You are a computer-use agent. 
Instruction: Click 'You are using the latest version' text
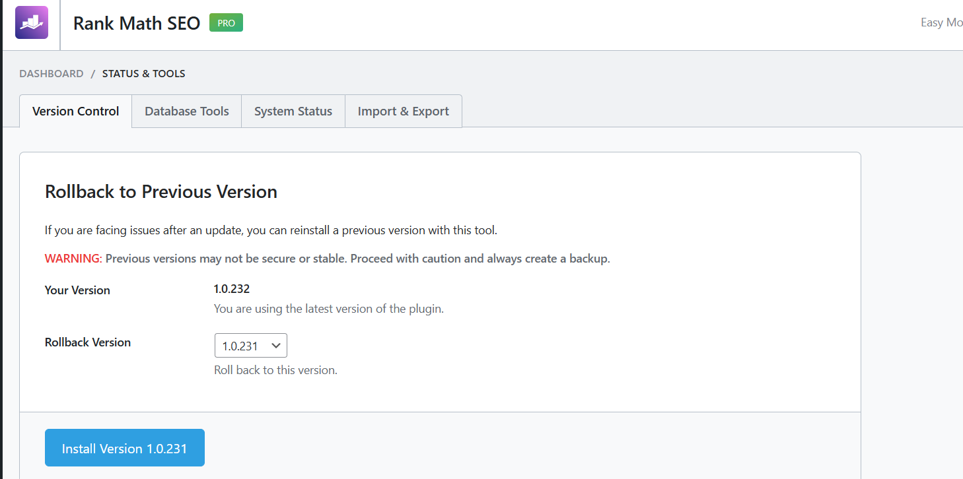(x=329, y=309)
